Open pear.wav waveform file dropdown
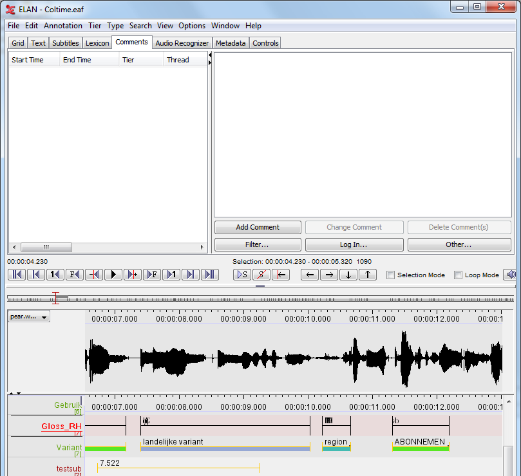 [x=29, y=316]
